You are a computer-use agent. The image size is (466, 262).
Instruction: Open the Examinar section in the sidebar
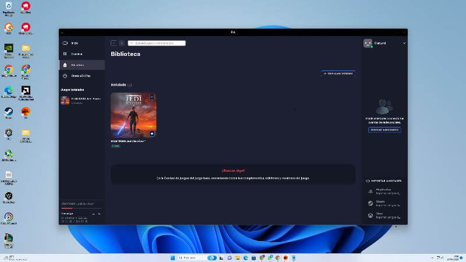click(82, 54)
